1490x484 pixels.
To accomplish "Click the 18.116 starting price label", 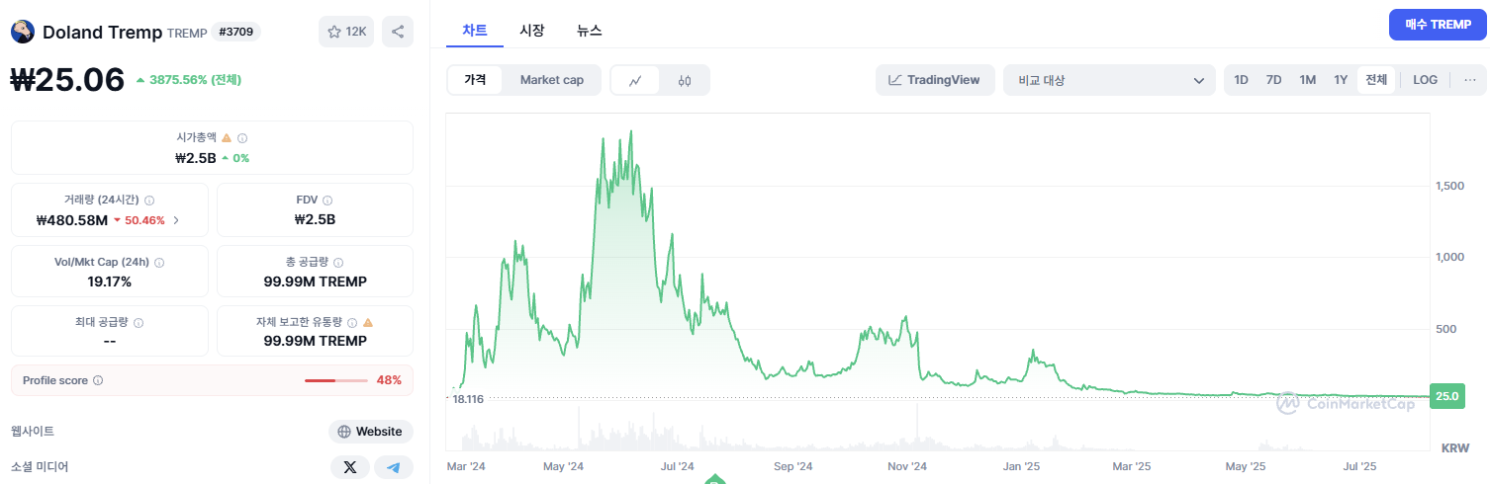I will point(468,399).
